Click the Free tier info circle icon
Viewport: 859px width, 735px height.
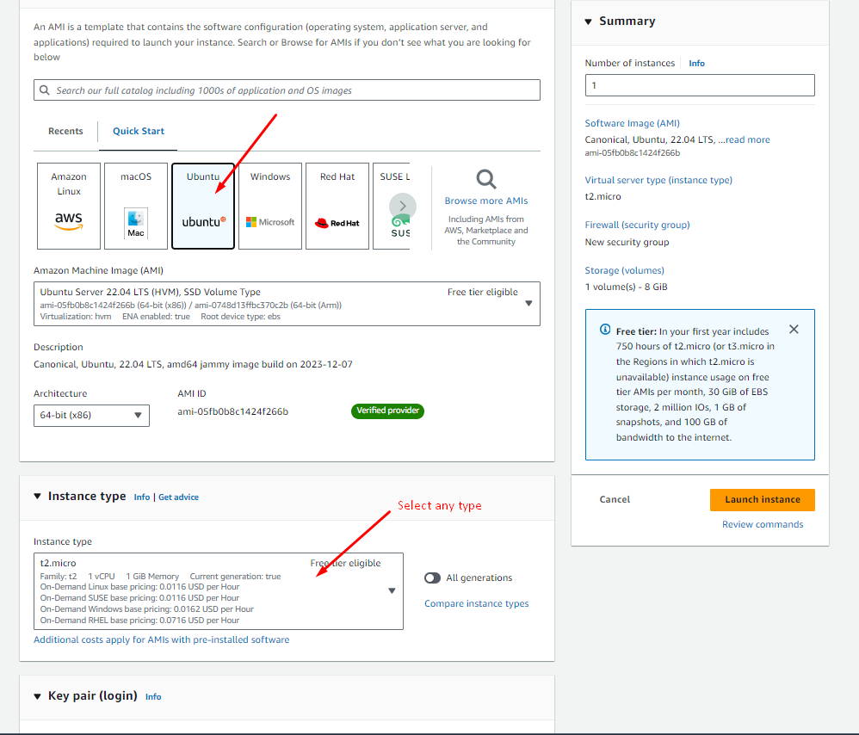coord(605,330)
